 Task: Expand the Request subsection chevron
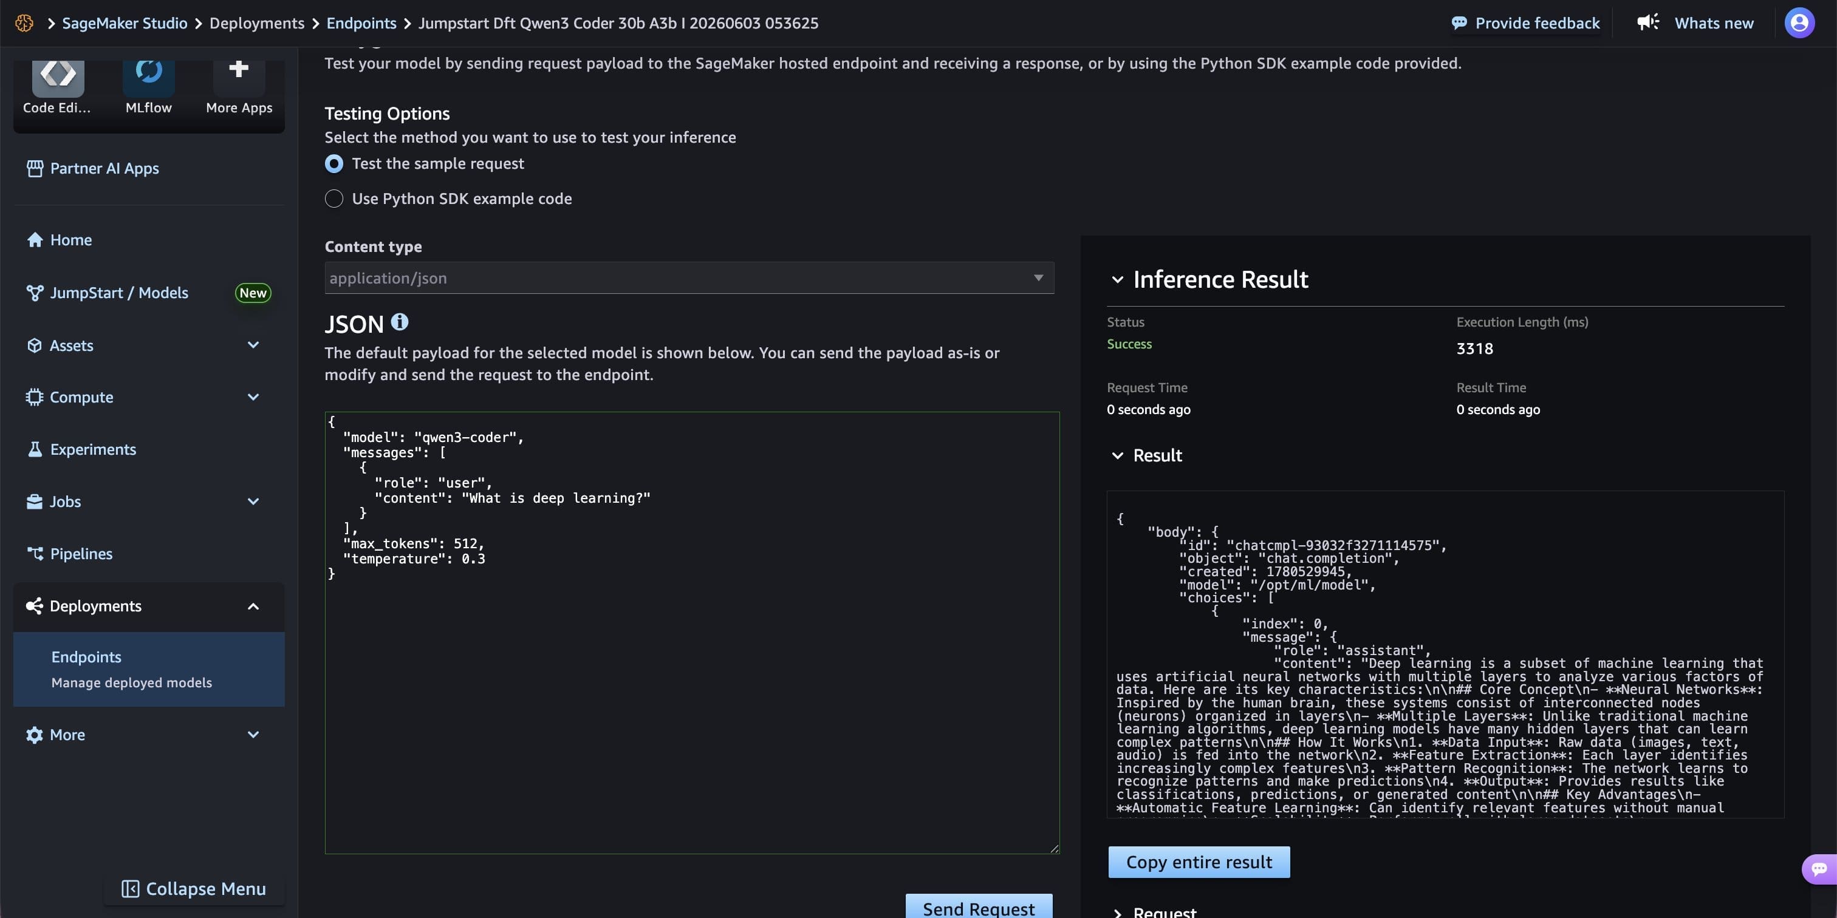[x=1118, y=913]
